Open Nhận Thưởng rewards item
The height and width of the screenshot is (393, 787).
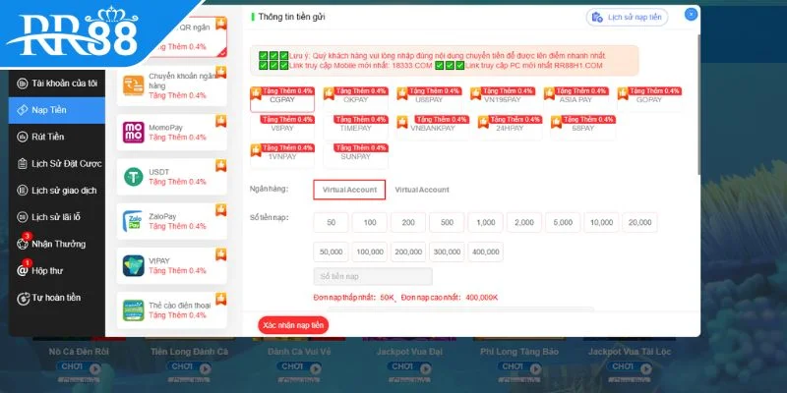pyautogui.click(x=57, y=244)
